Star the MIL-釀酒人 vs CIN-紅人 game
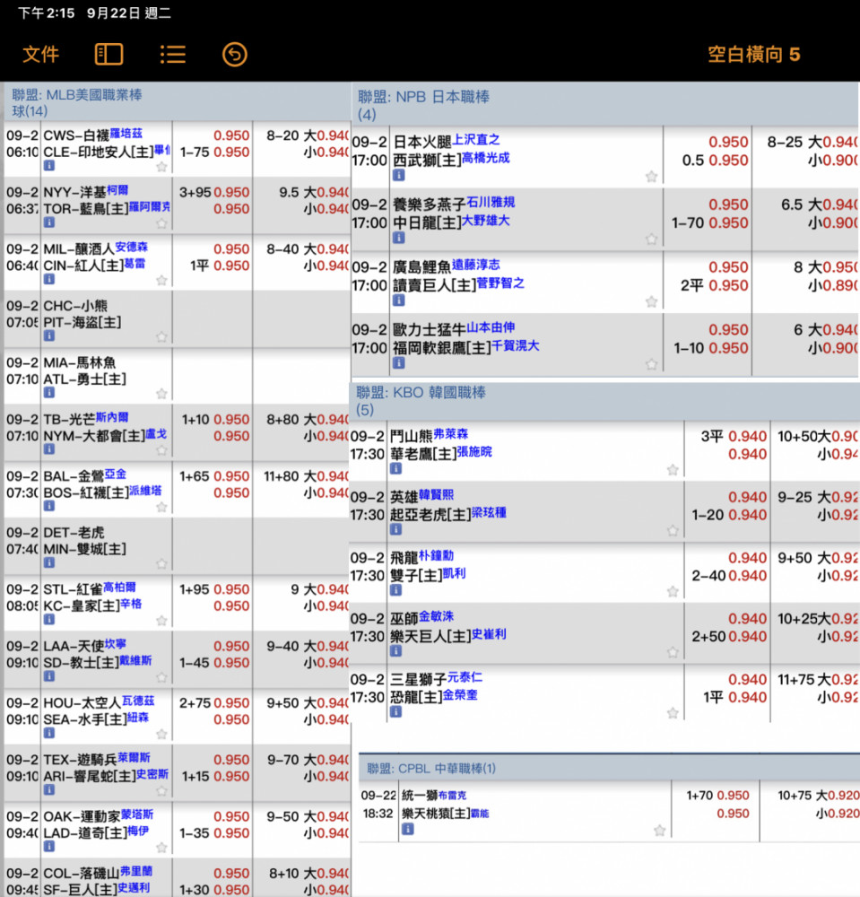Viewport: 860px width, 897px height. pyautogui.click(x=161, y=280)
